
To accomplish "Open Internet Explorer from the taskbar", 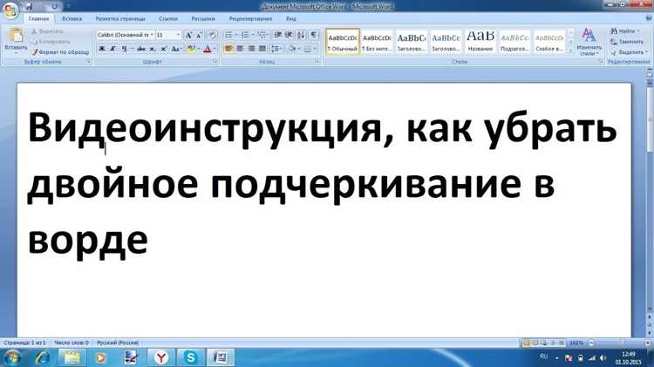I will click(42, 357).
